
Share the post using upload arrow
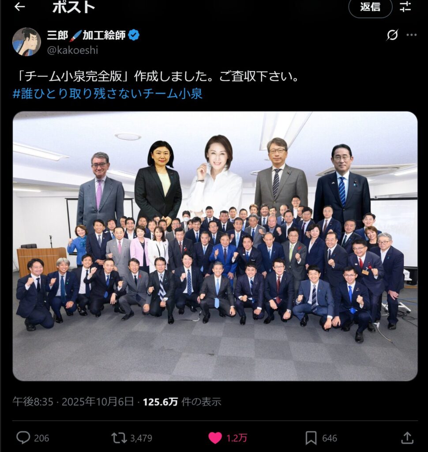pos(407,437)
